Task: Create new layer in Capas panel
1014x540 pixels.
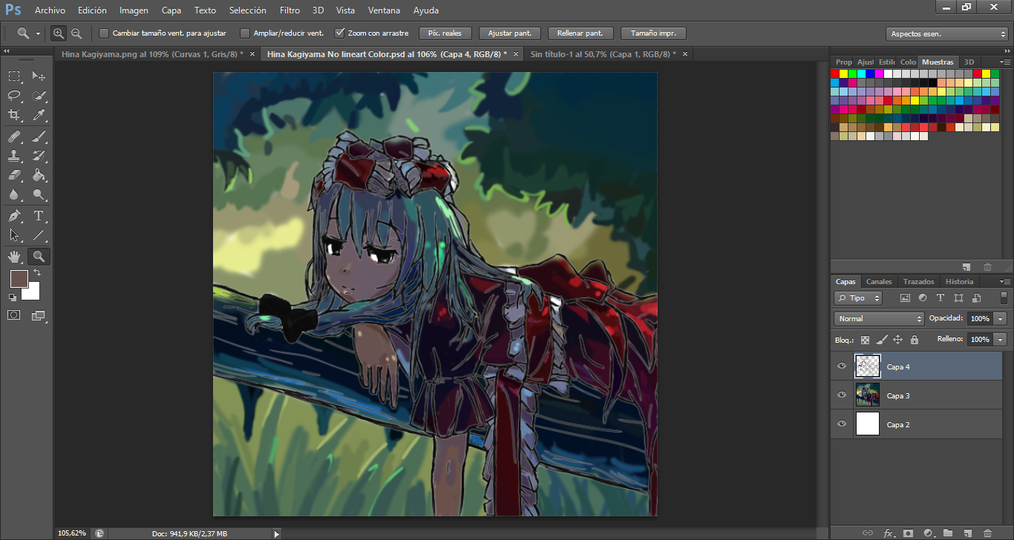Action: pyautogui.click(x=967, y=533)
